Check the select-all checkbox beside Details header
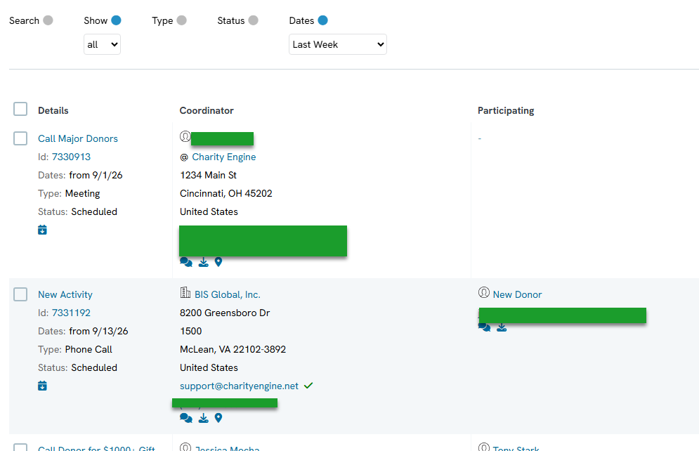699x451 pixels. pyautogui.click(x=20, y=109)
